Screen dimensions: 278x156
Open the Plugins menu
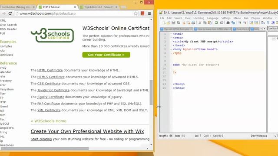pyautogui.click(x=255, y=18)
